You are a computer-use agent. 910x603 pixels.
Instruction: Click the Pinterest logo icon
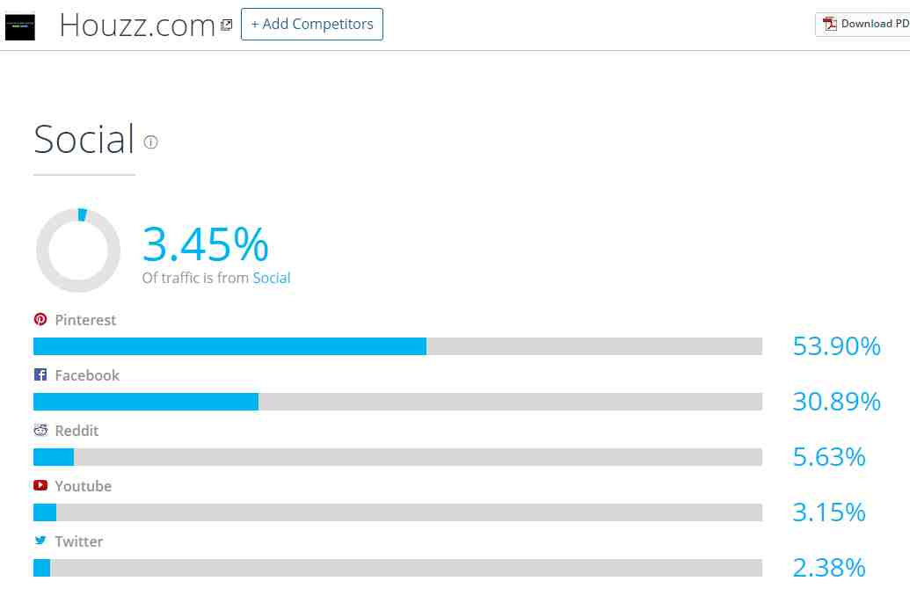[x=40, y=319]
